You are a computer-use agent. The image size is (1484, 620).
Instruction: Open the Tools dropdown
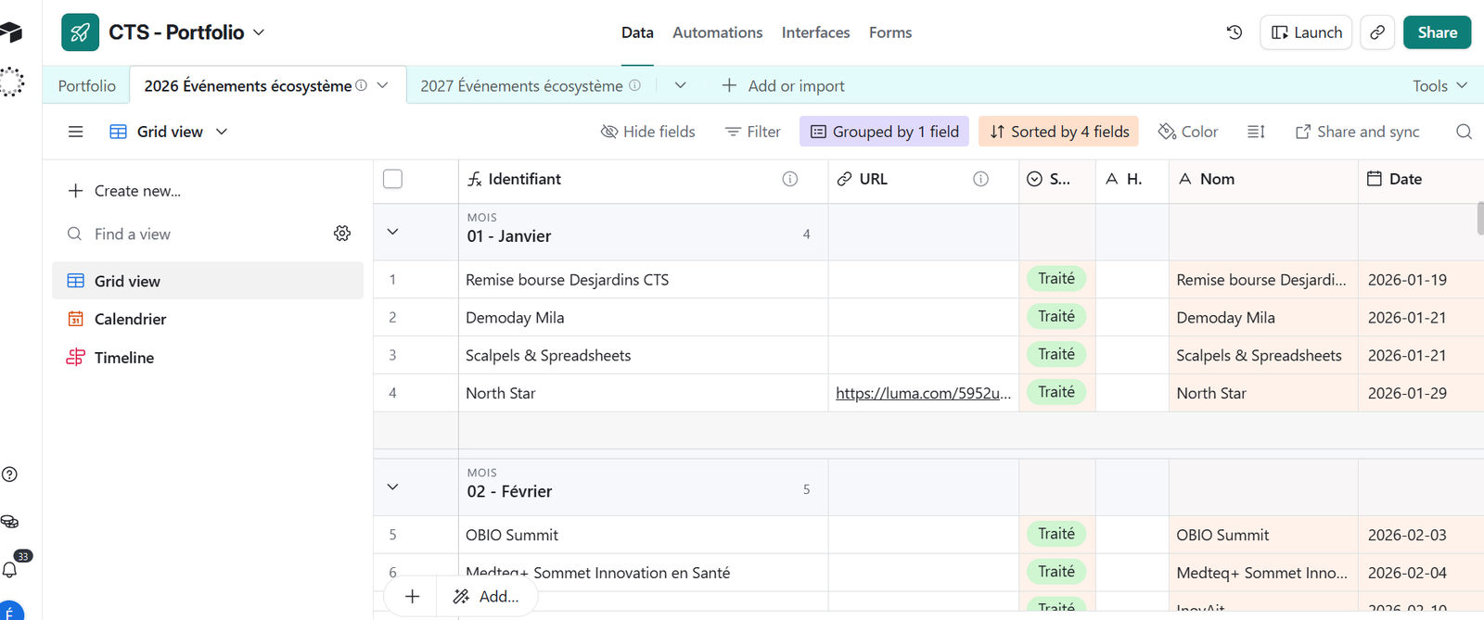click(1439, 85)
